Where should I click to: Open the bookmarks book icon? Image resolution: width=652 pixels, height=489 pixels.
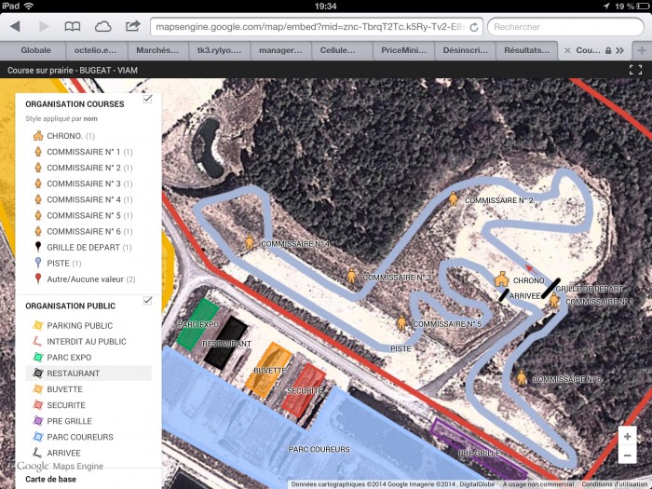point(73,27)
